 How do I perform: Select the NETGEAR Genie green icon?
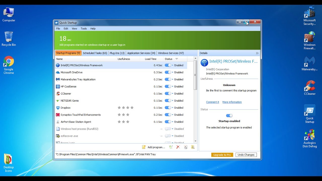pos(58,101)
